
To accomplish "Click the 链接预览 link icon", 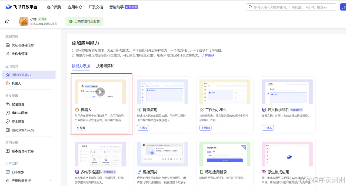I will coord(139,172).
